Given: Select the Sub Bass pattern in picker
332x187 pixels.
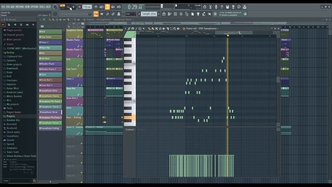Looking at the screenshot, I should pyautogui.click(x=50, y=59).
